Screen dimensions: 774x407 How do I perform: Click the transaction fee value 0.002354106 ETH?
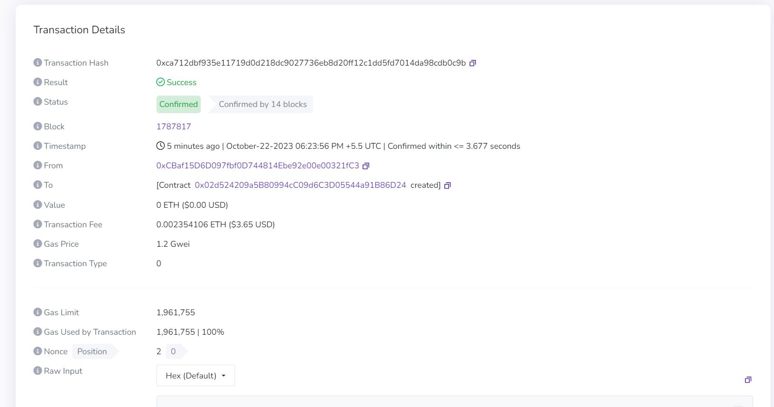point(216,224)
